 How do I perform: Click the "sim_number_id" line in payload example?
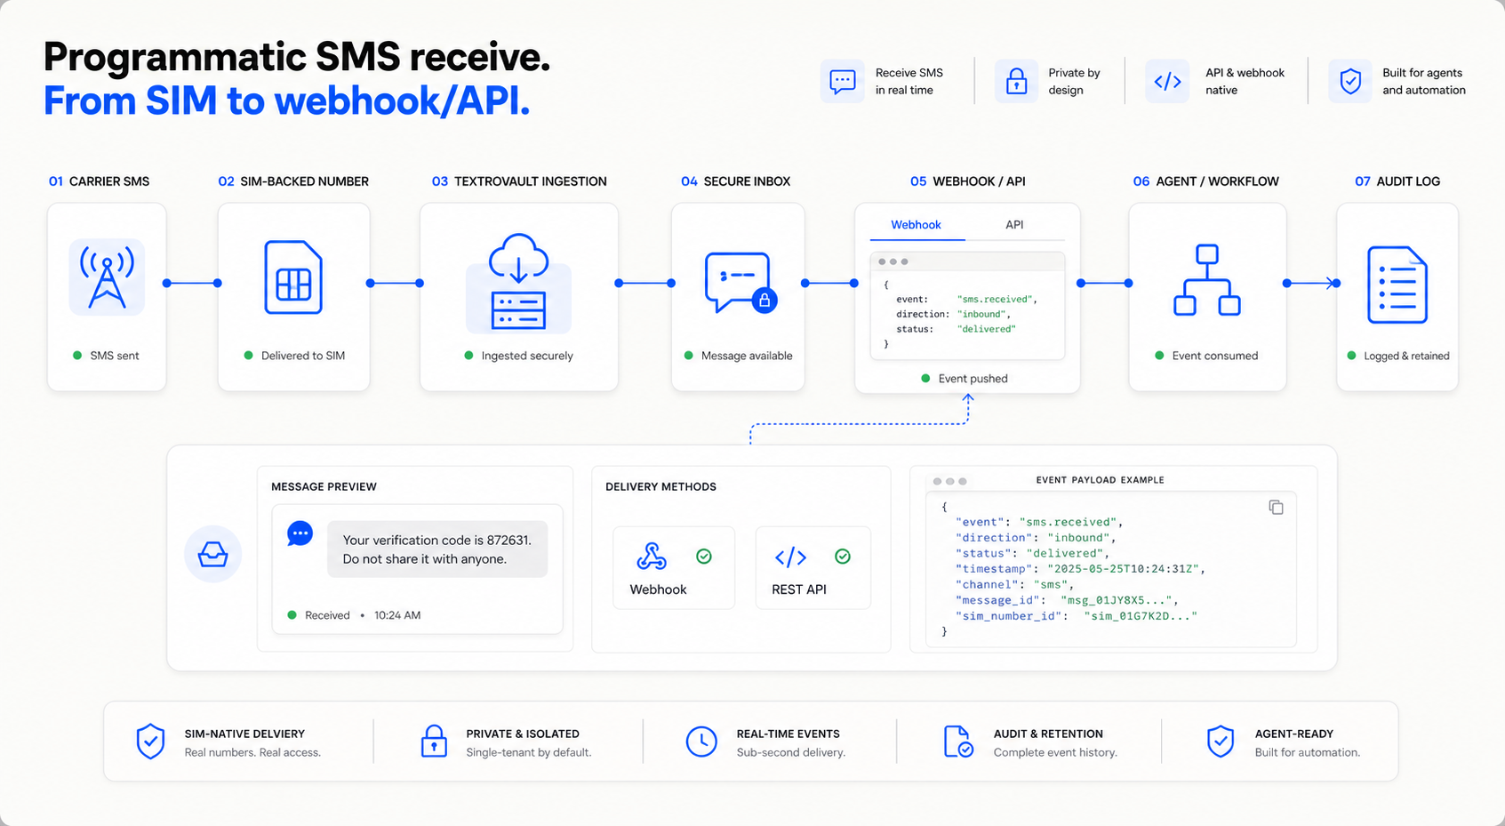(x=1077, y=616)
